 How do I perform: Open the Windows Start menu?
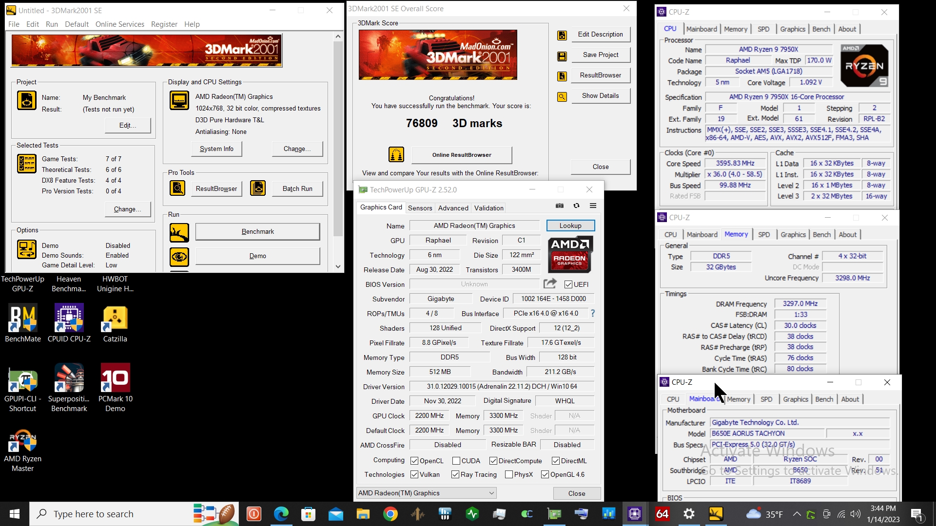point(15,514)
